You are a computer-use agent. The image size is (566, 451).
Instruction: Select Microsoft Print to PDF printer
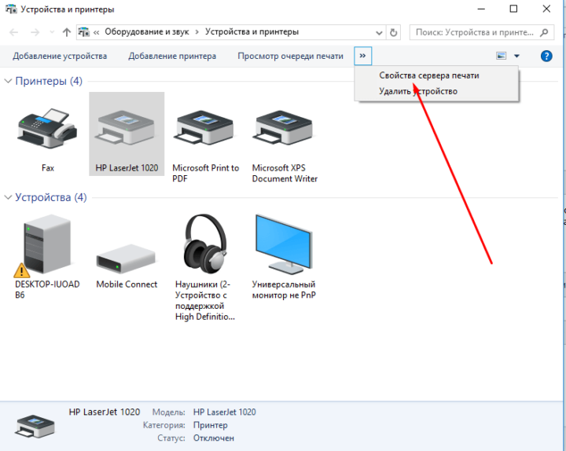coord(204,130)
